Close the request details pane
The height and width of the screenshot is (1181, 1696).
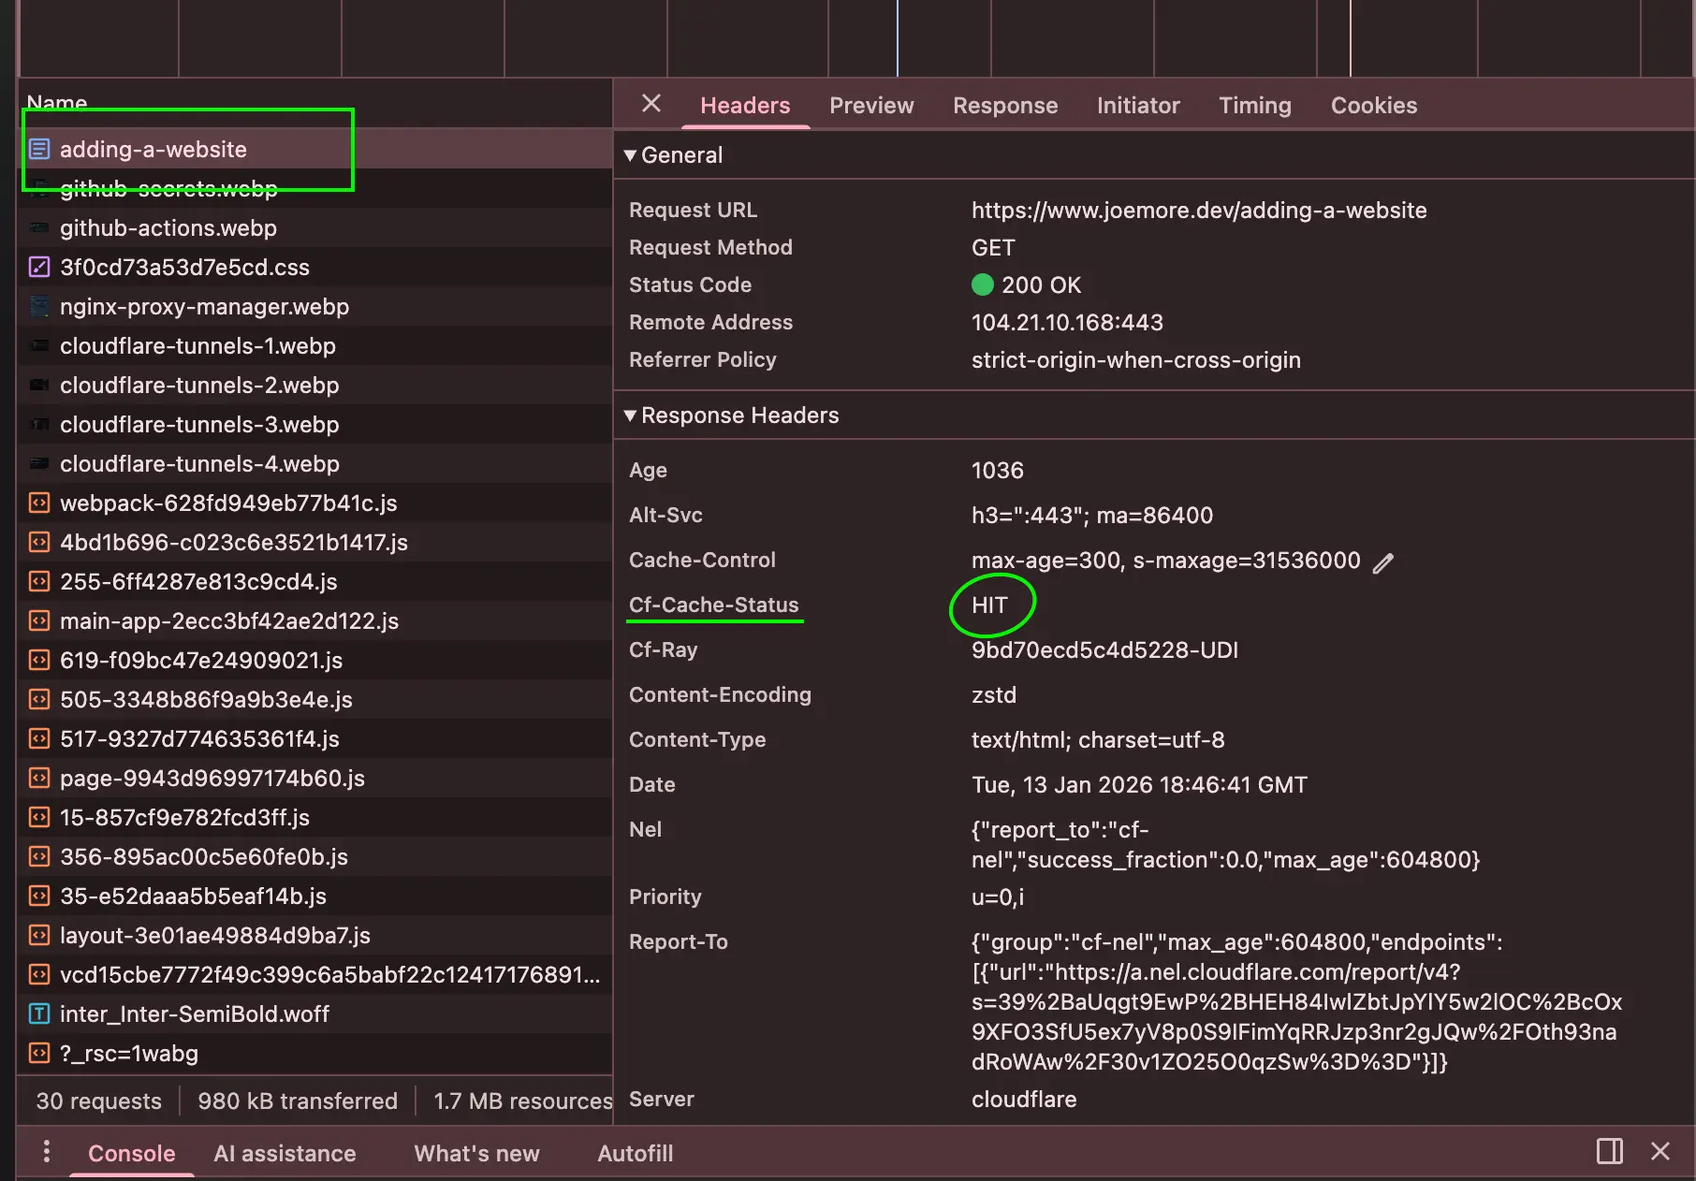coord(651,105)
